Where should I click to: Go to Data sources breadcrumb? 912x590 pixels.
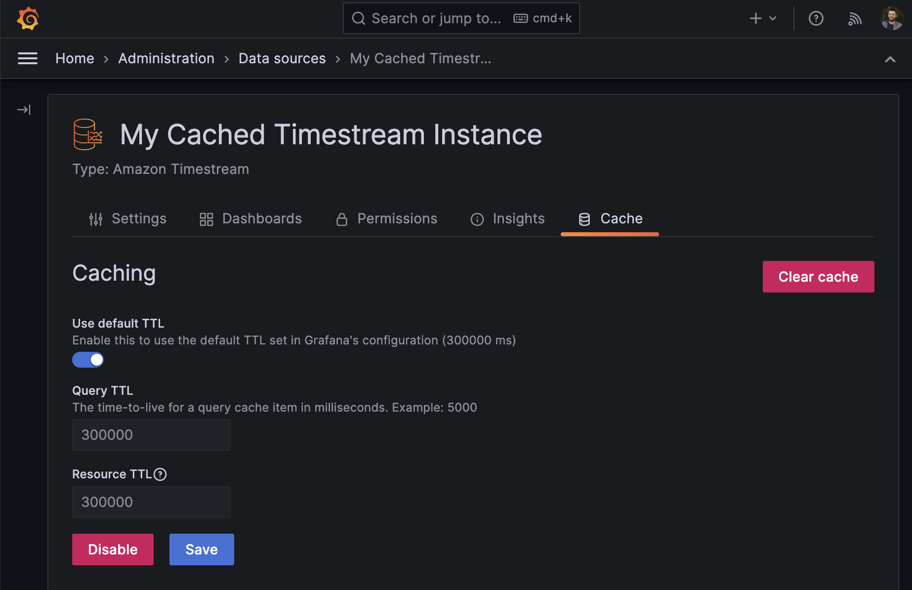282,59
